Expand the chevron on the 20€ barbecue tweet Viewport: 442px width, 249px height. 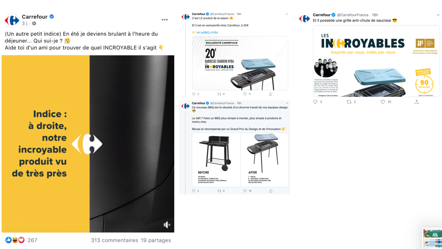click(x=287, y=14)
